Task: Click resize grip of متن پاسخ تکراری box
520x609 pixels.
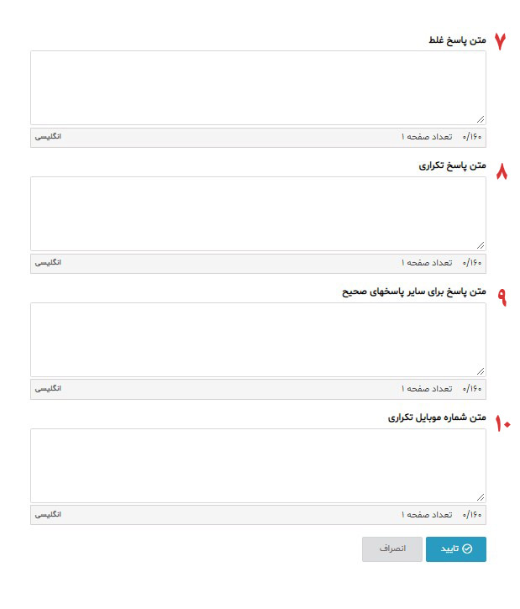Action: click(481, 245)
